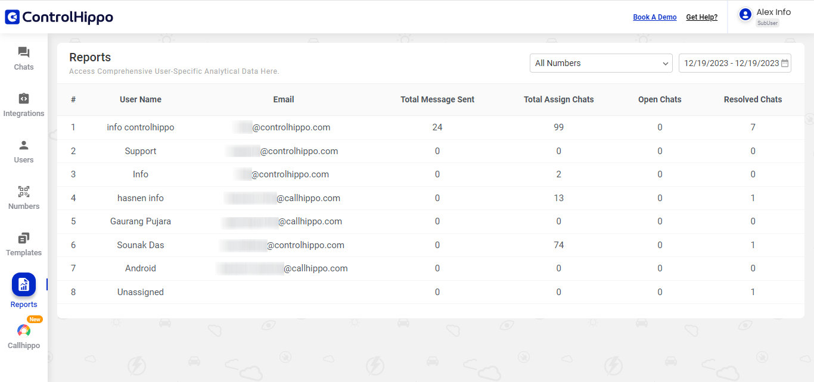
Task: Click the Book A Demo link
Action: coord(654,17)
